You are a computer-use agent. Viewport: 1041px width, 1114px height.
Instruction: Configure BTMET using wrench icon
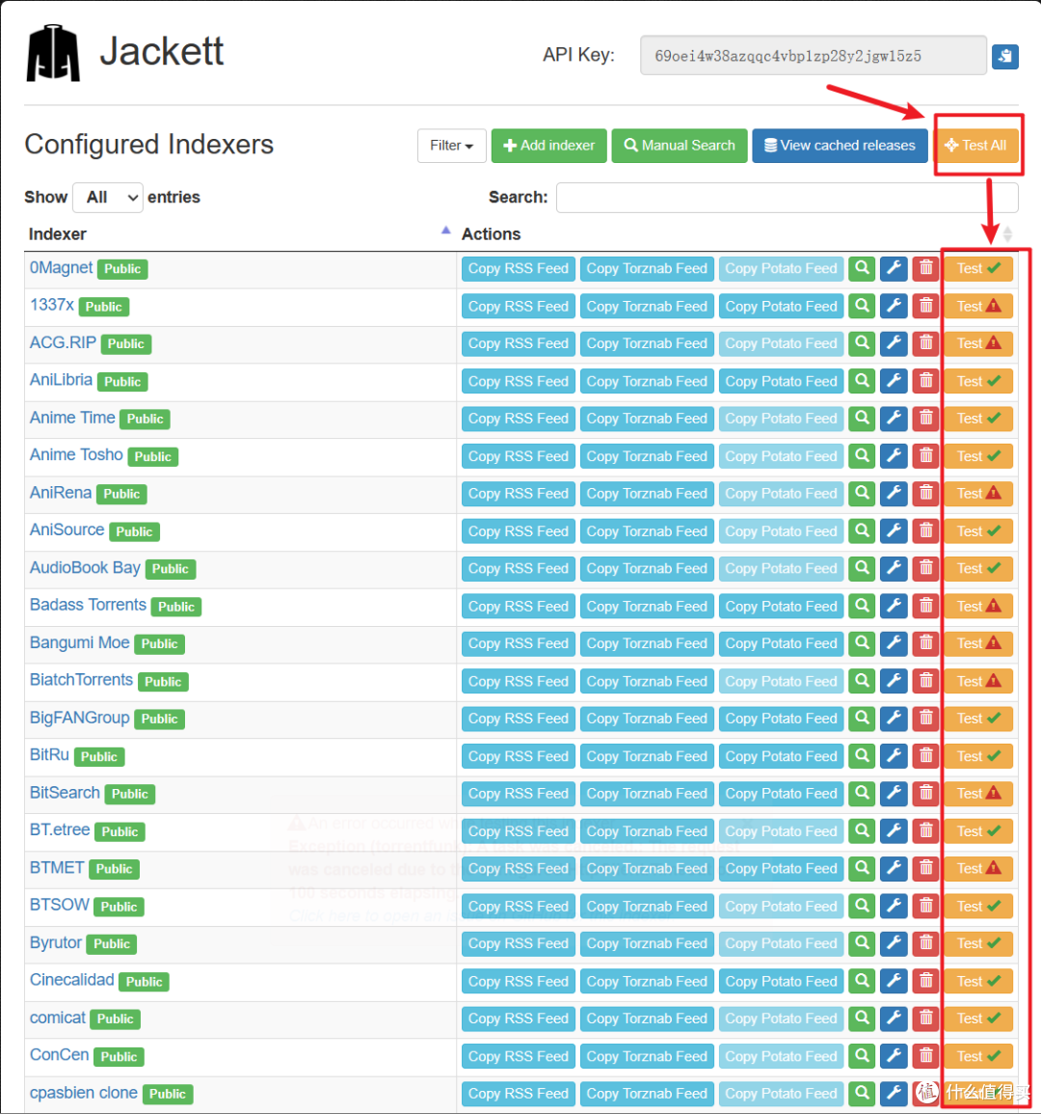pos(894,868)
